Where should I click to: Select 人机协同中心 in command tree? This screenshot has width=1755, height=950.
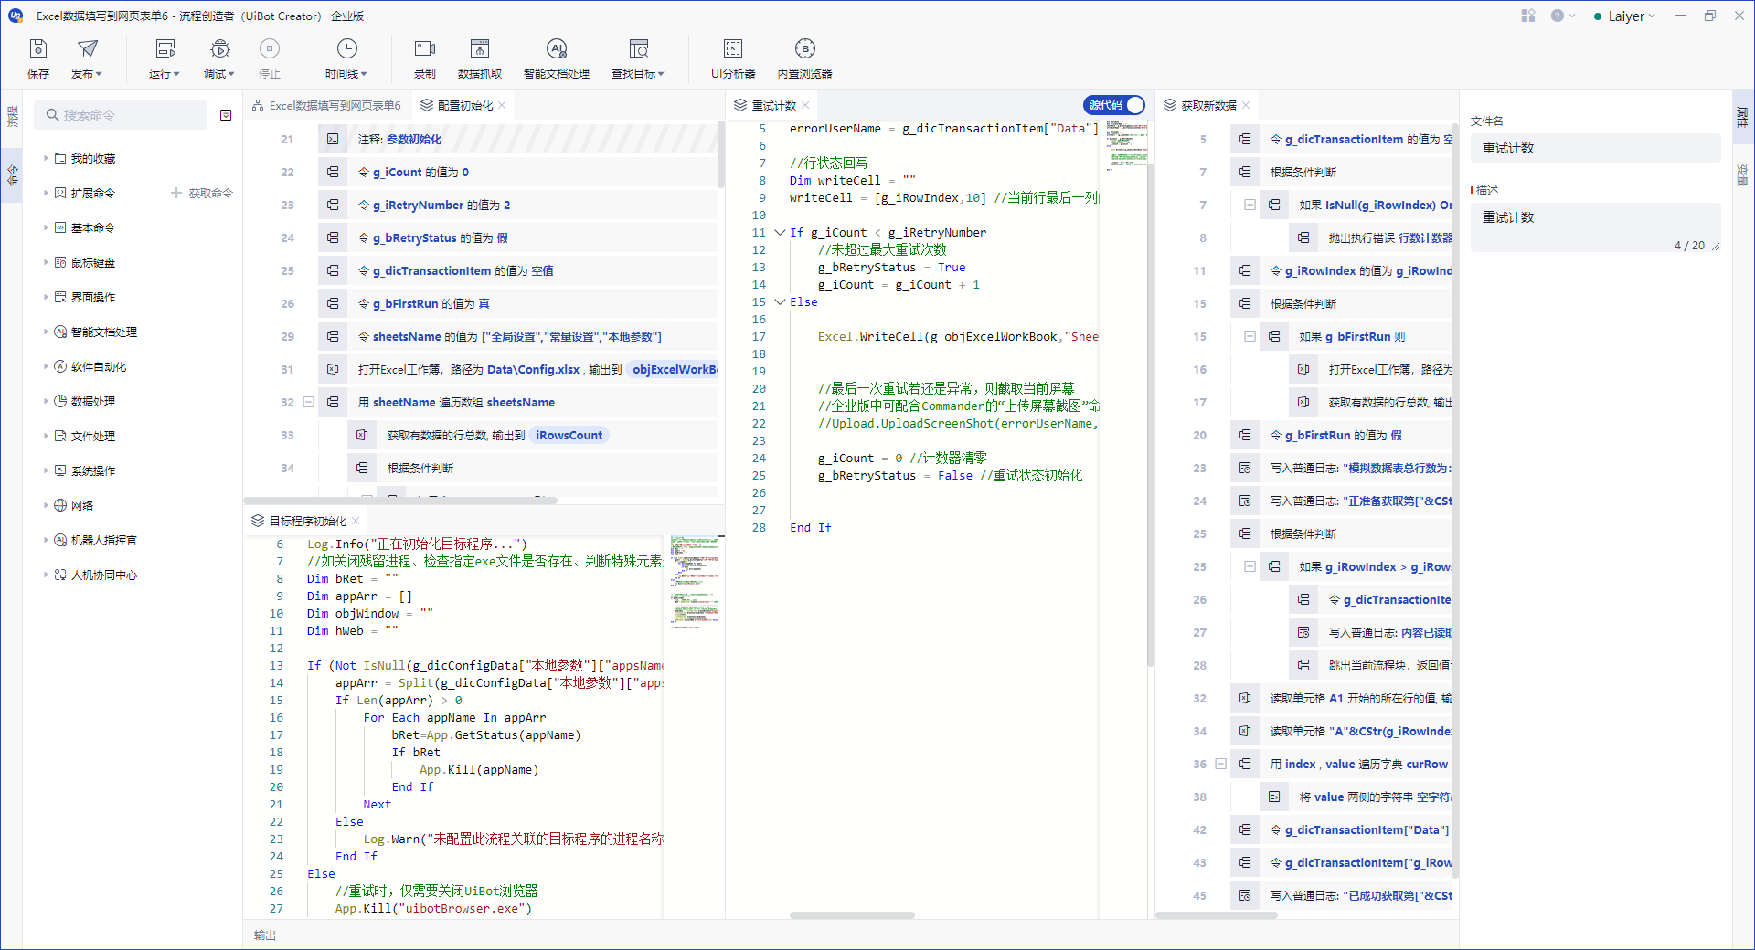[x=104, y=575]
